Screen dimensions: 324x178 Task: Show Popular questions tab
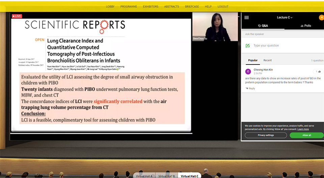coord(253,60)
